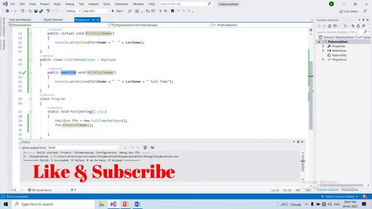
Task: Click the Home icon in Solution Explorer
Action: tap(330, 26)
